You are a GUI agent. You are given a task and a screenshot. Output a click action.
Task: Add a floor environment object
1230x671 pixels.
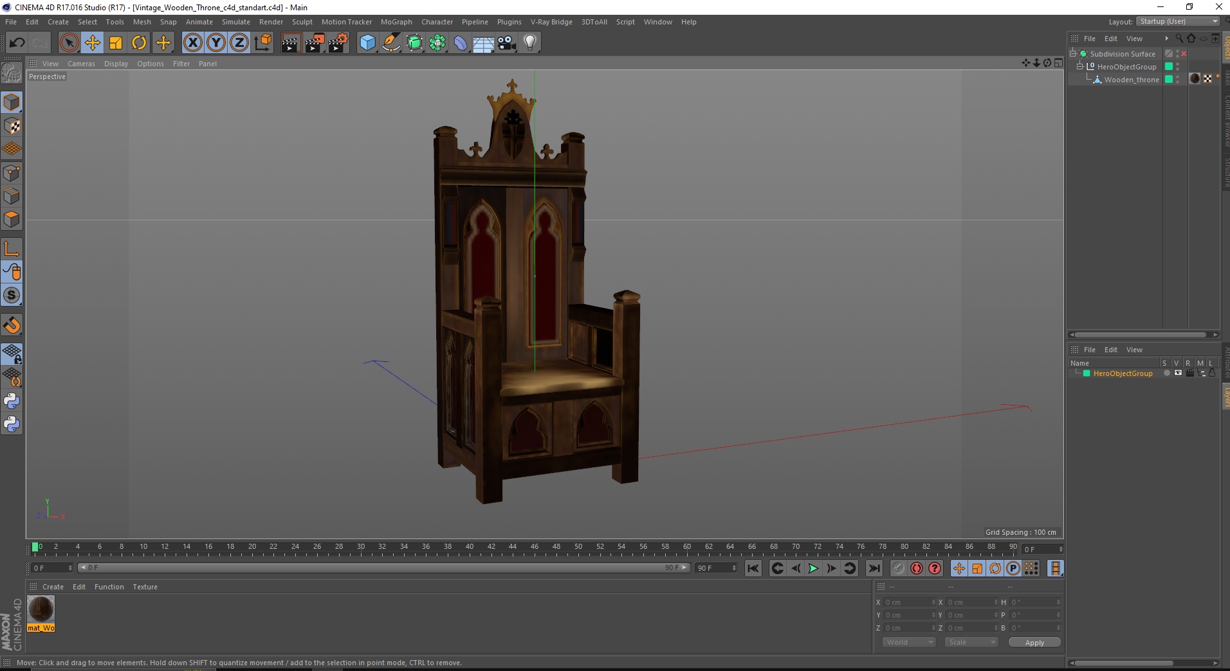pos(484,43)
